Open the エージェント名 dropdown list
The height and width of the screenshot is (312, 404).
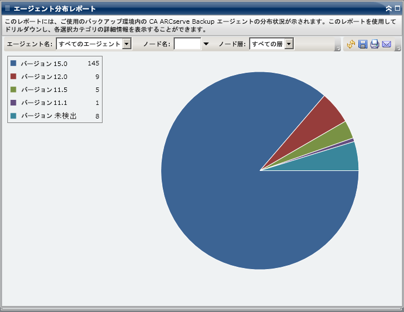[x=126, y=44]
